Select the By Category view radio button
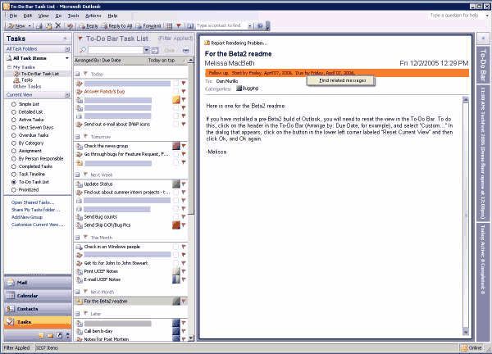The image size is (492, 354). (13, 143)
